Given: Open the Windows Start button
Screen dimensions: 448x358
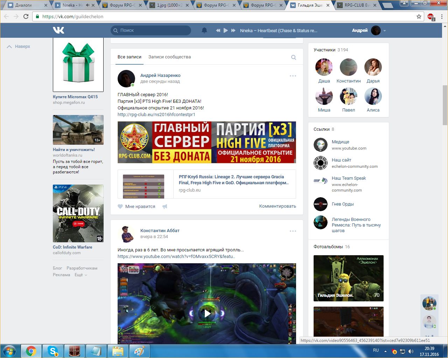Looking at the screenshot, I should pos(9,351).
